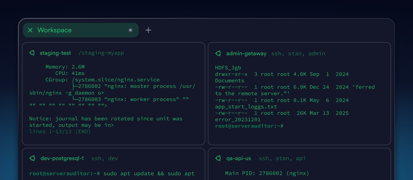Focus the qa-api-us terminal title
This screenshot has width=413, height=180.
click(x=239, y=158)
